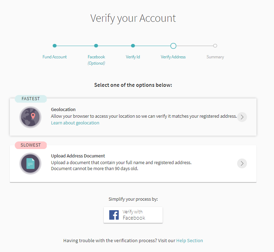274x252 pixels.
Task: Go to Verify Id step label
Action: pyautogui.click(x=133, y=57)
